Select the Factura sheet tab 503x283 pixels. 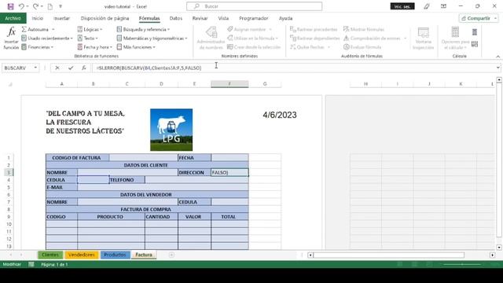(144, 255)
